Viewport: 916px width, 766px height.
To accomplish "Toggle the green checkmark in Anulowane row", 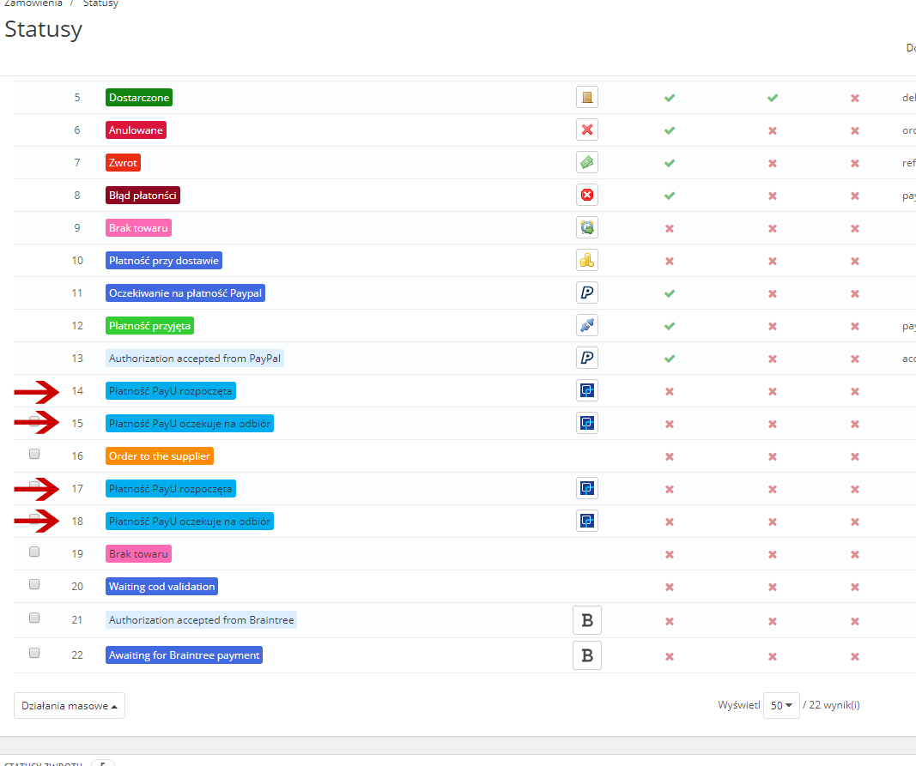I will 670,130.
